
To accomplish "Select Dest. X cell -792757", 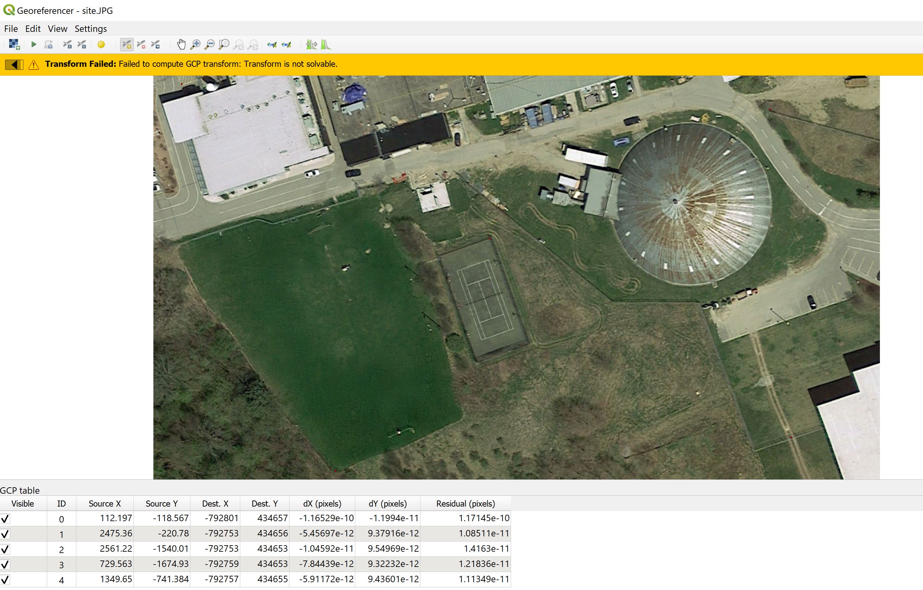I will [x=215, y=579].
